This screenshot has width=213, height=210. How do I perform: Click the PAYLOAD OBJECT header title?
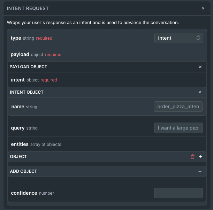pyautogui.click(x=28, y=67)
